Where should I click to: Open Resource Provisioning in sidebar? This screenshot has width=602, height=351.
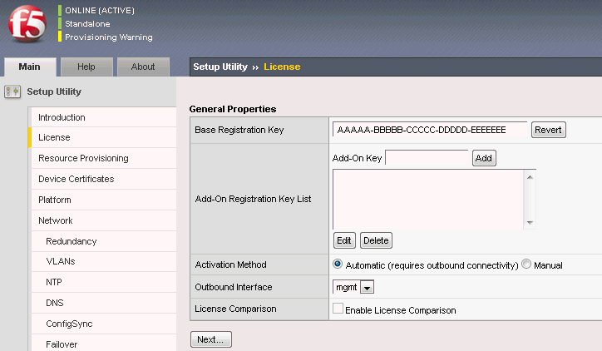tap(83, 158)
